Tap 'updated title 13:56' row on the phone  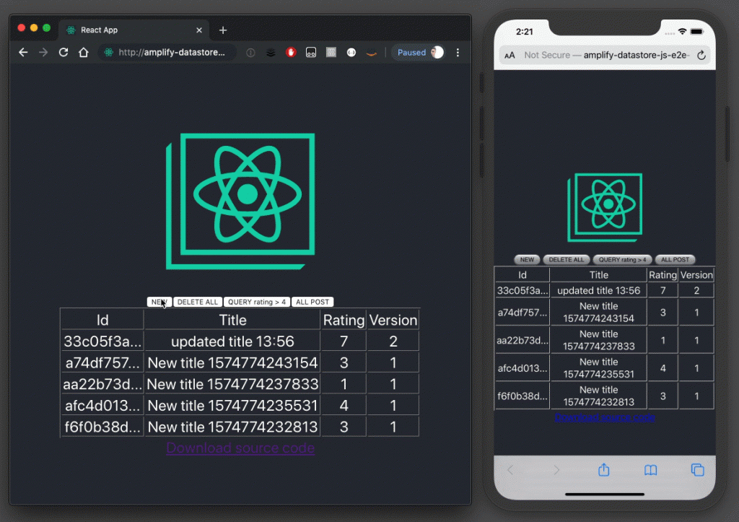click(598, 290)
